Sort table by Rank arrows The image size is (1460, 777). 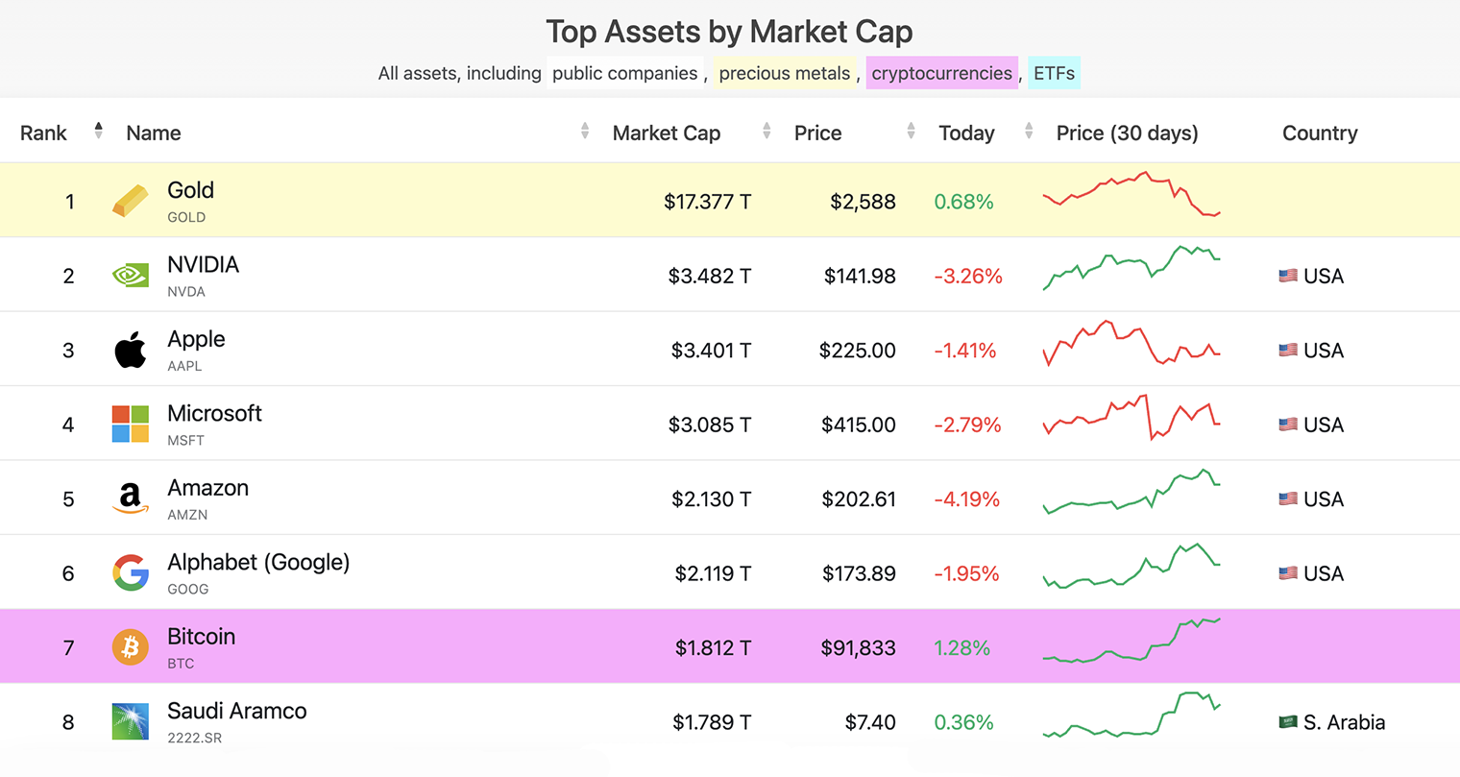[x=98, y=131]
